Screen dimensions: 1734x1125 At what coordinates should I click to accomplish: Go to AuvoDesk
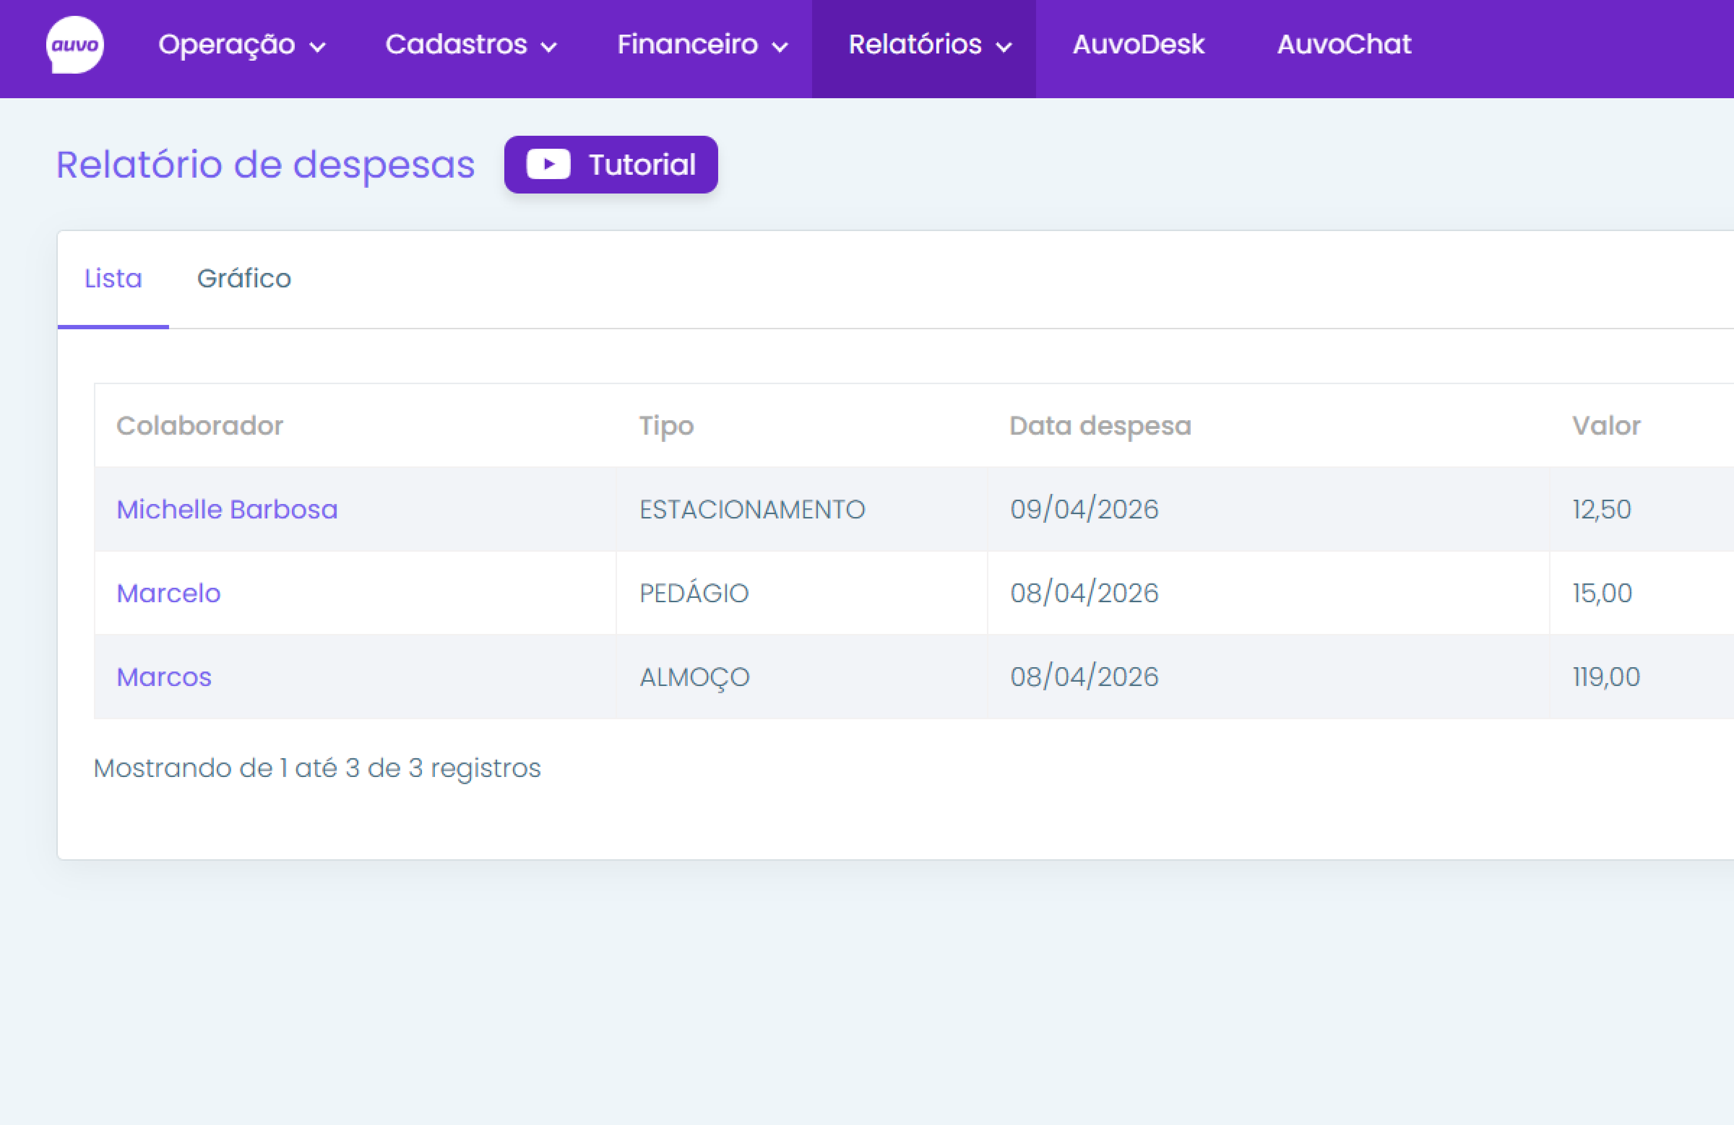click(1138, 45)
